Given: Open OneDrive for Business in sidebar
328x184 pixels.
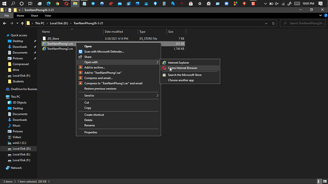Looking at the screenshot, I should [x=24, y=89].
